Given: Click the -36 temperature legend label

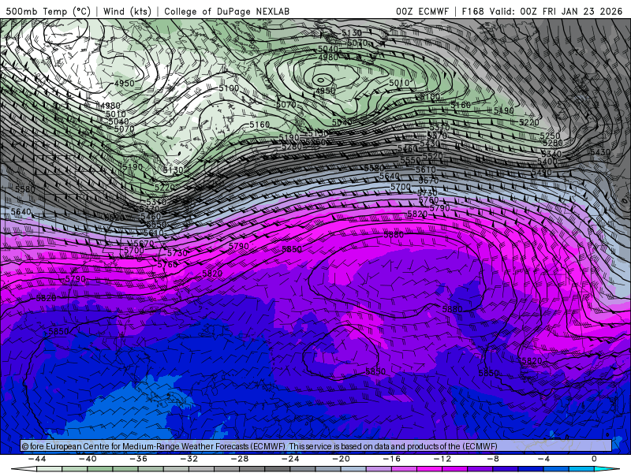Looking at the screenshot, I should (x=139, y=459).
